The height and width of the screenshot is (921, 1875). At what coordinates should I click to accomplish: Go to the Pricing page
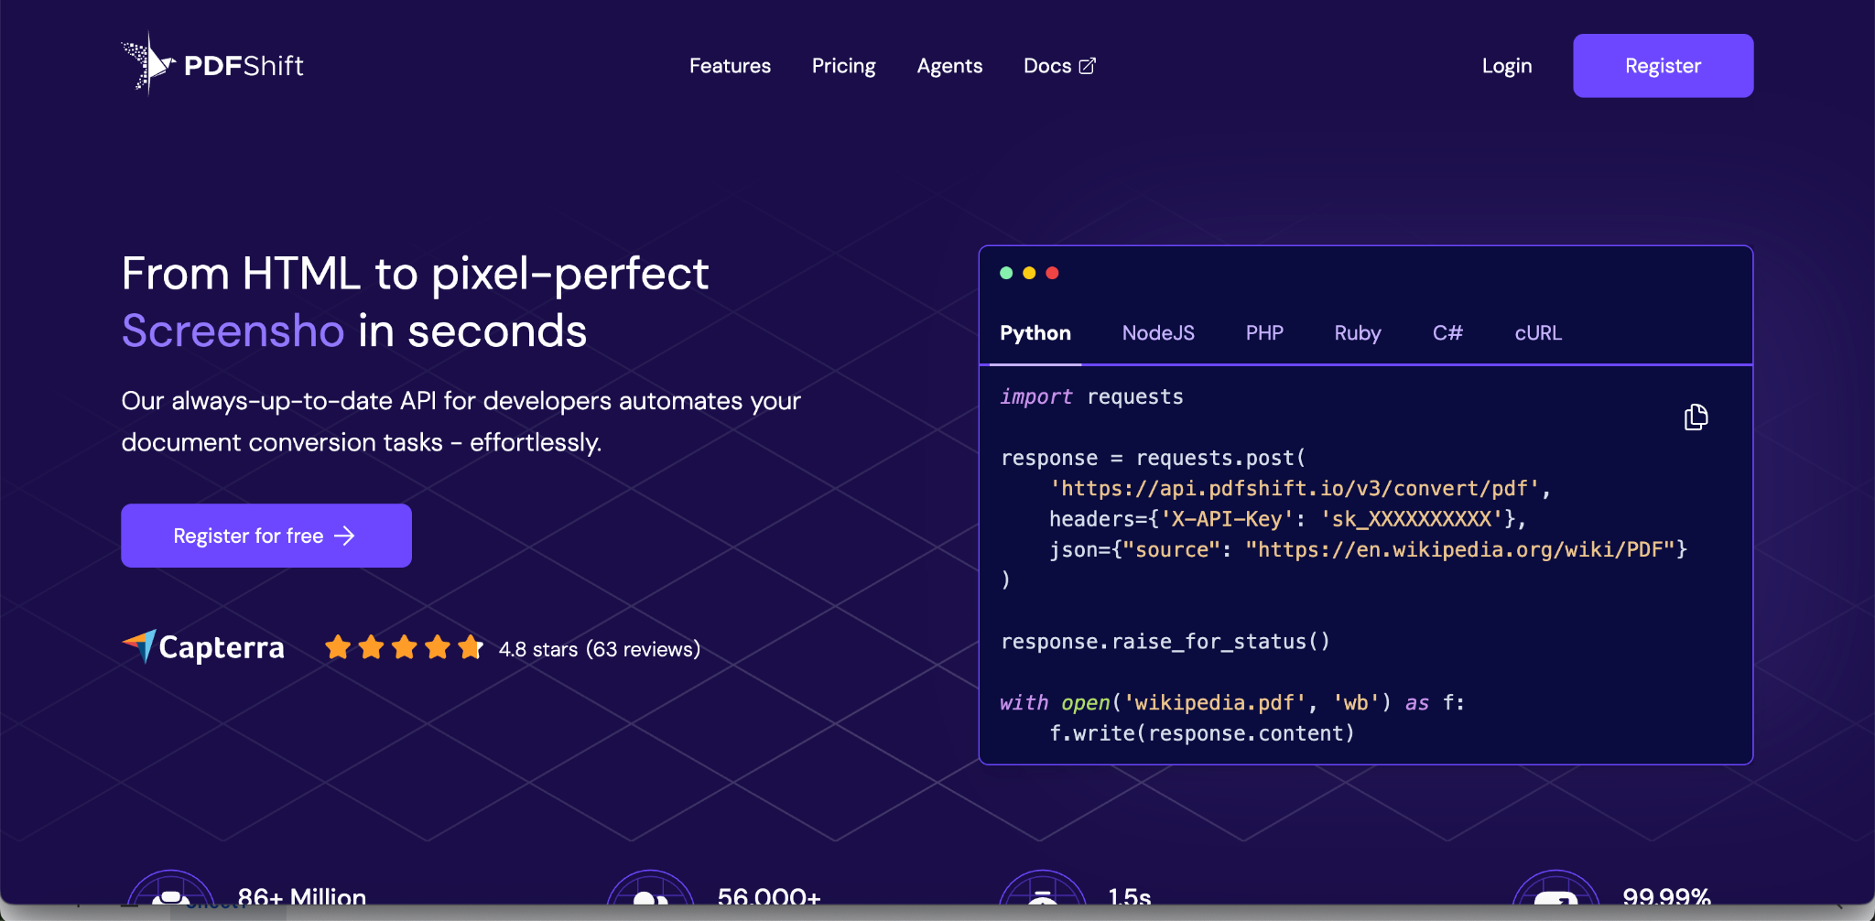[x=844, y=66]
